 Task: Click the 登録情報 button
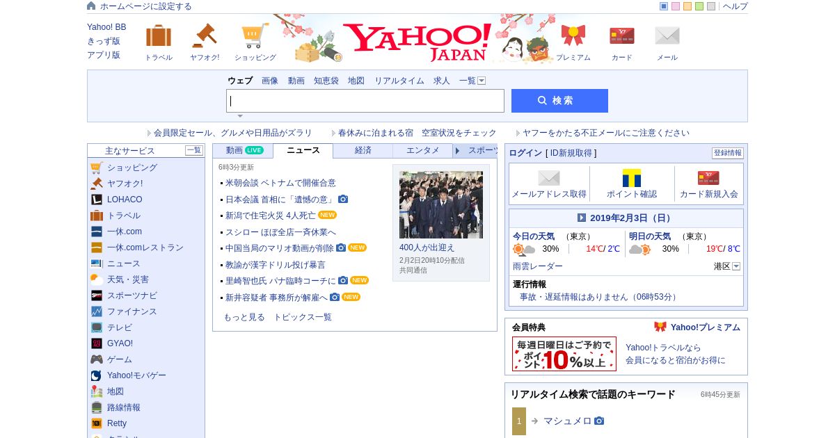[728, 153]
